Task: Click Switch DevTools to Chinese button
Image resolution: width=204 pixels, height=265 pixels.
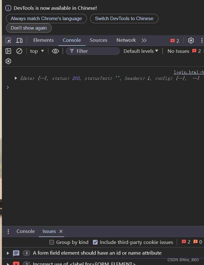Action: (x=124, y=19)
